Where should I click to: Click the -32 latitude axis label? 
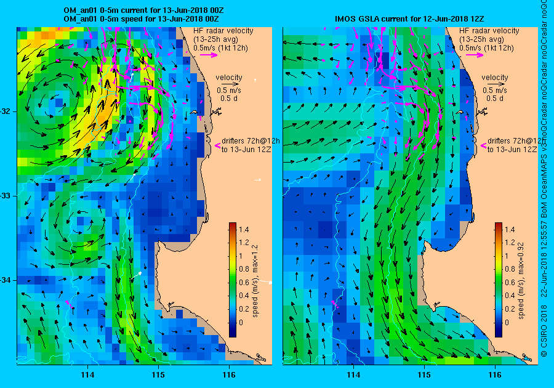6,111
